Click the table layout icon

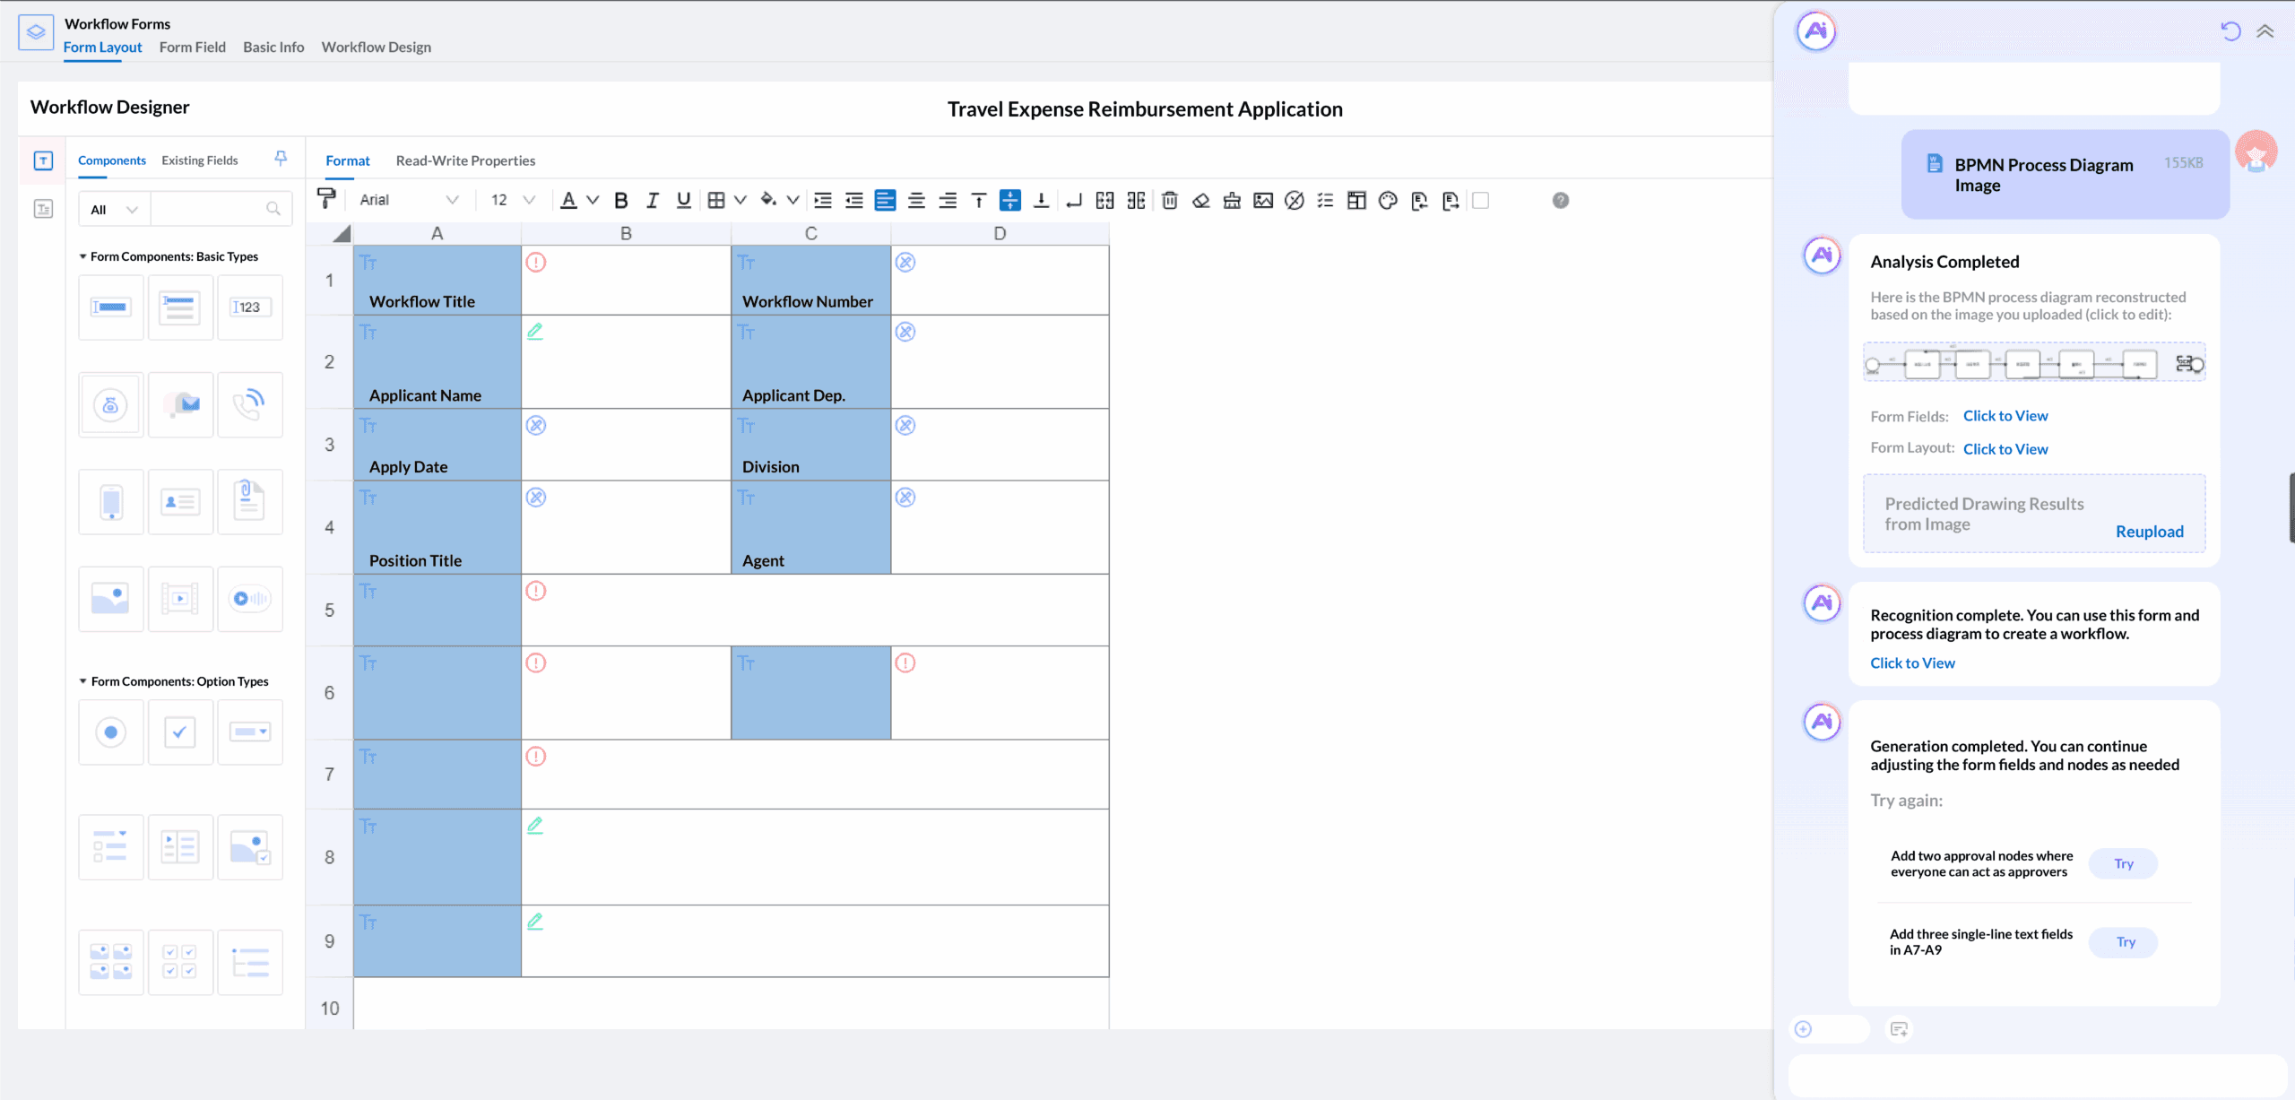(x=1356, y=200)
